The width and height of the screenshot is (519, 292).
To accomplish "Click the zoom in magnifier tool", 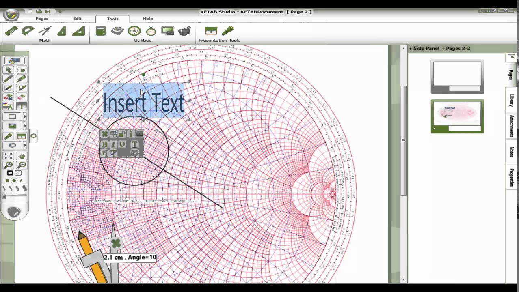I will [x=9, y=165].
